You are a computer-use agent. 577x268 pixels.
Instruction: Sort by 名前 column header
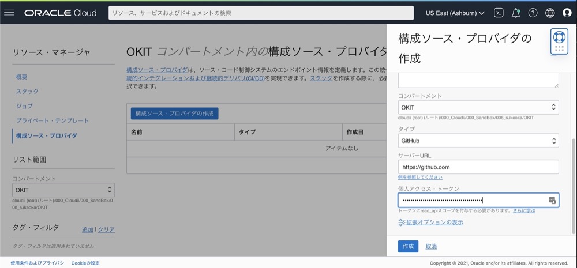coord(137,132)
